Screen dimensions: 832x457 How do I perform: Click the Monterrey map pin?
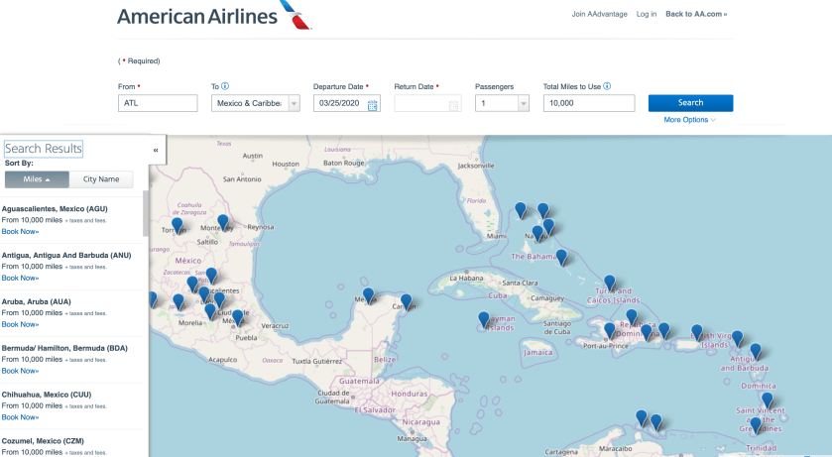pos(223,222)
